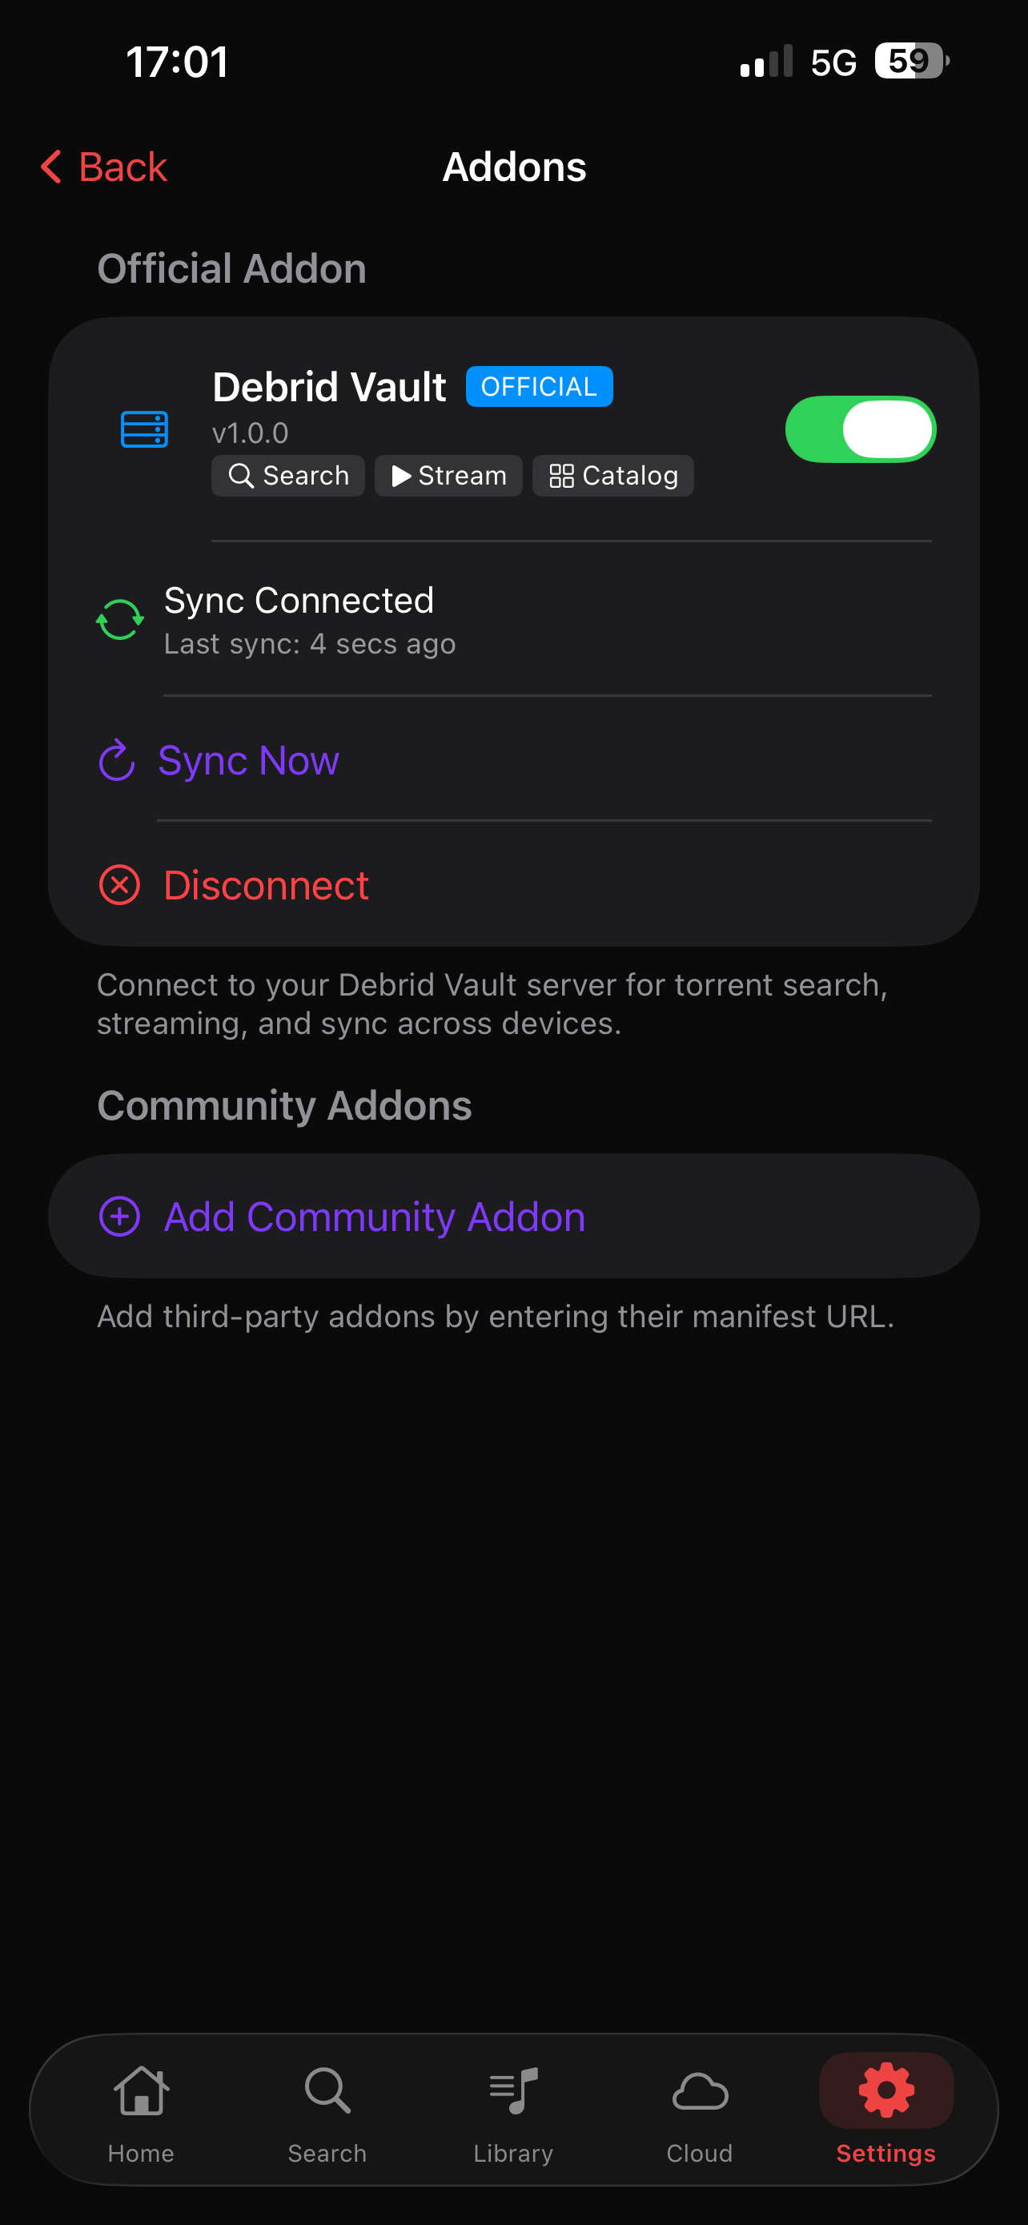
Task: Tap the Catalog capability tag
Action: [x=612, y=476]
